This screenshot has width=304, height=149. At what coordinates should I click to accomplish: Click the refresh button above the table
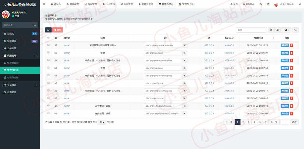(48, 30)
